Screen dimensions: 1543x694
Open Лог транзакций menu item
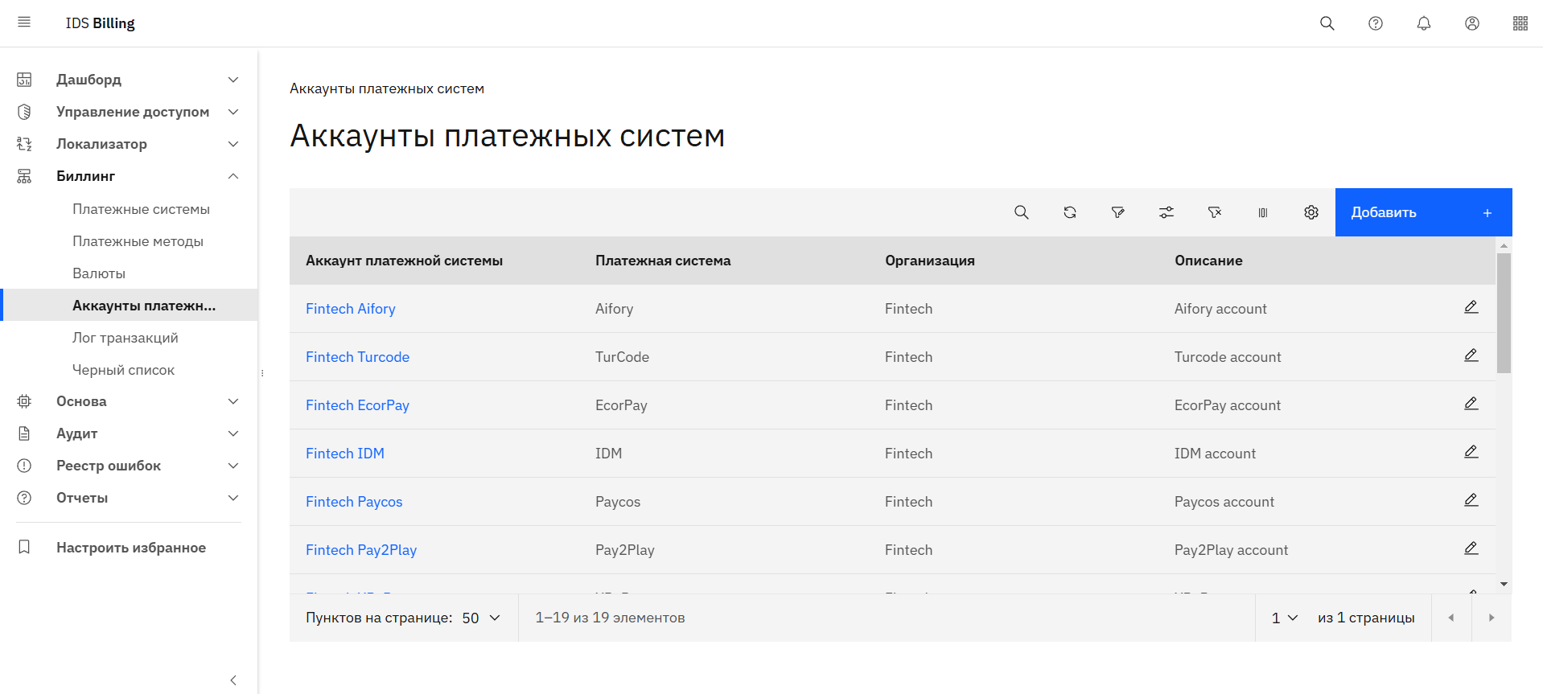125,338
